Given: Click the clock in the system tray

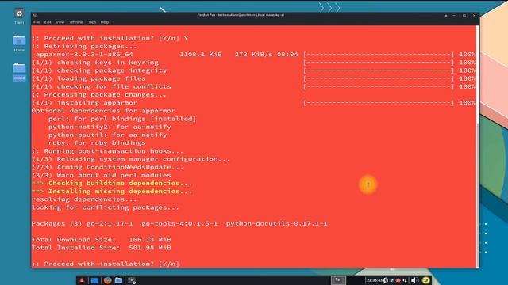Looking at the screenshot, I should (x=375, y=280).
